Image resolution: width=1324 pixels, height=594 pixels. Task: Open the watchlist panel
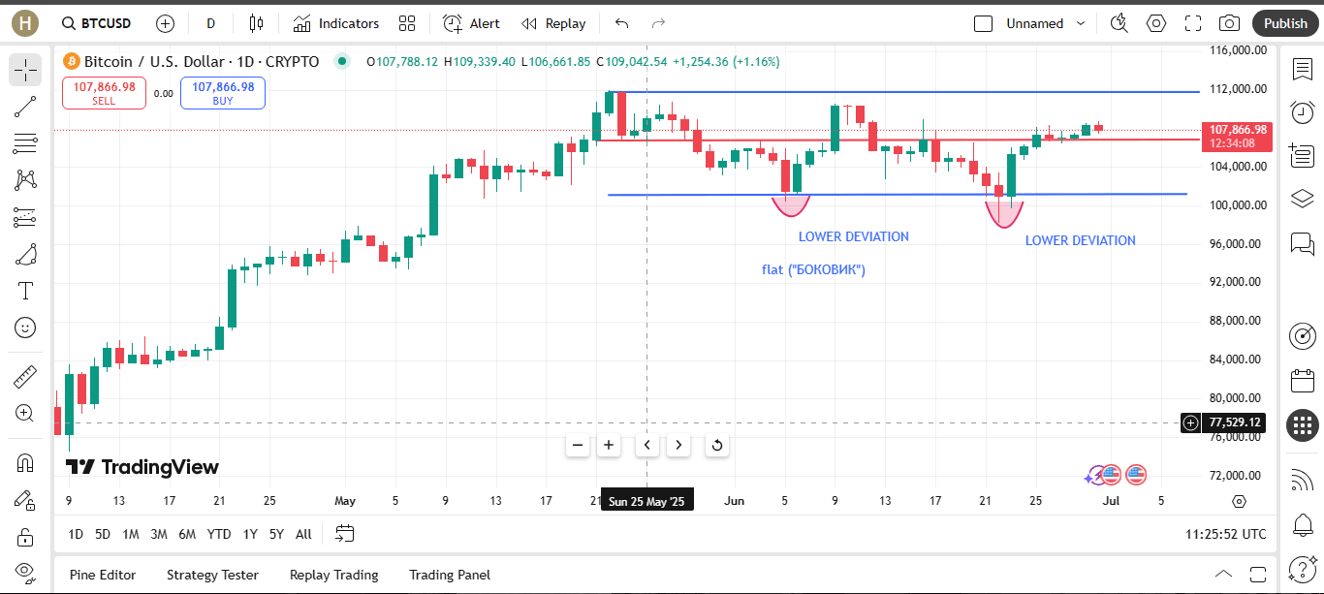1303,69
